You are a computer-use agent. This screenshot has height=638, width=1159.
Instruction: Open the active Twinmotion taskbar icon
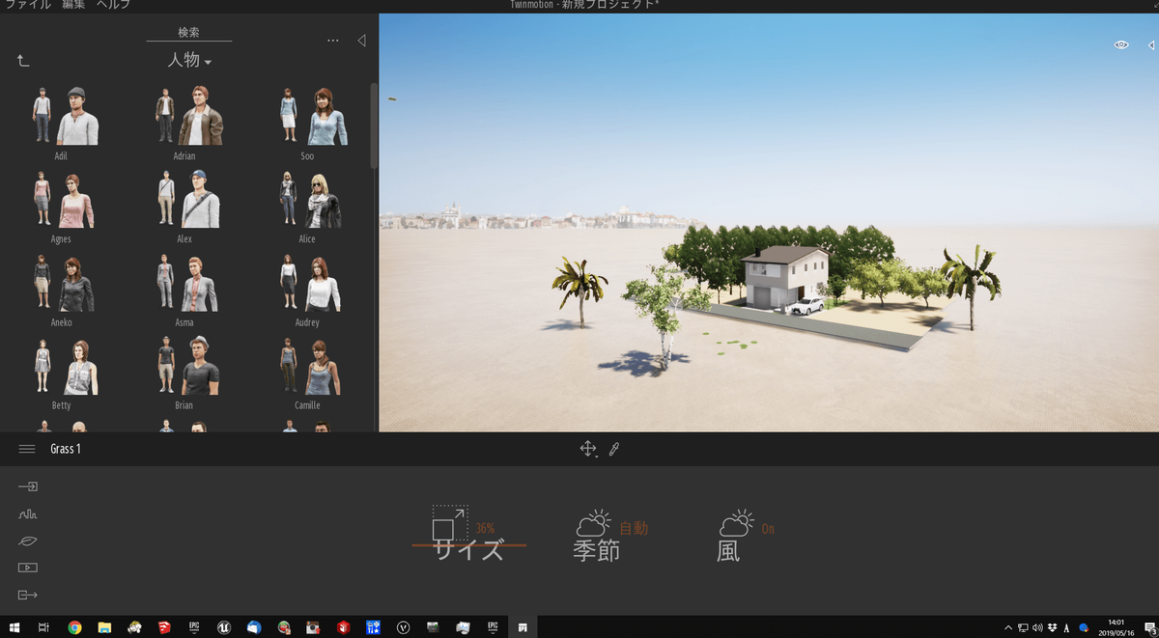pos(522,627)
